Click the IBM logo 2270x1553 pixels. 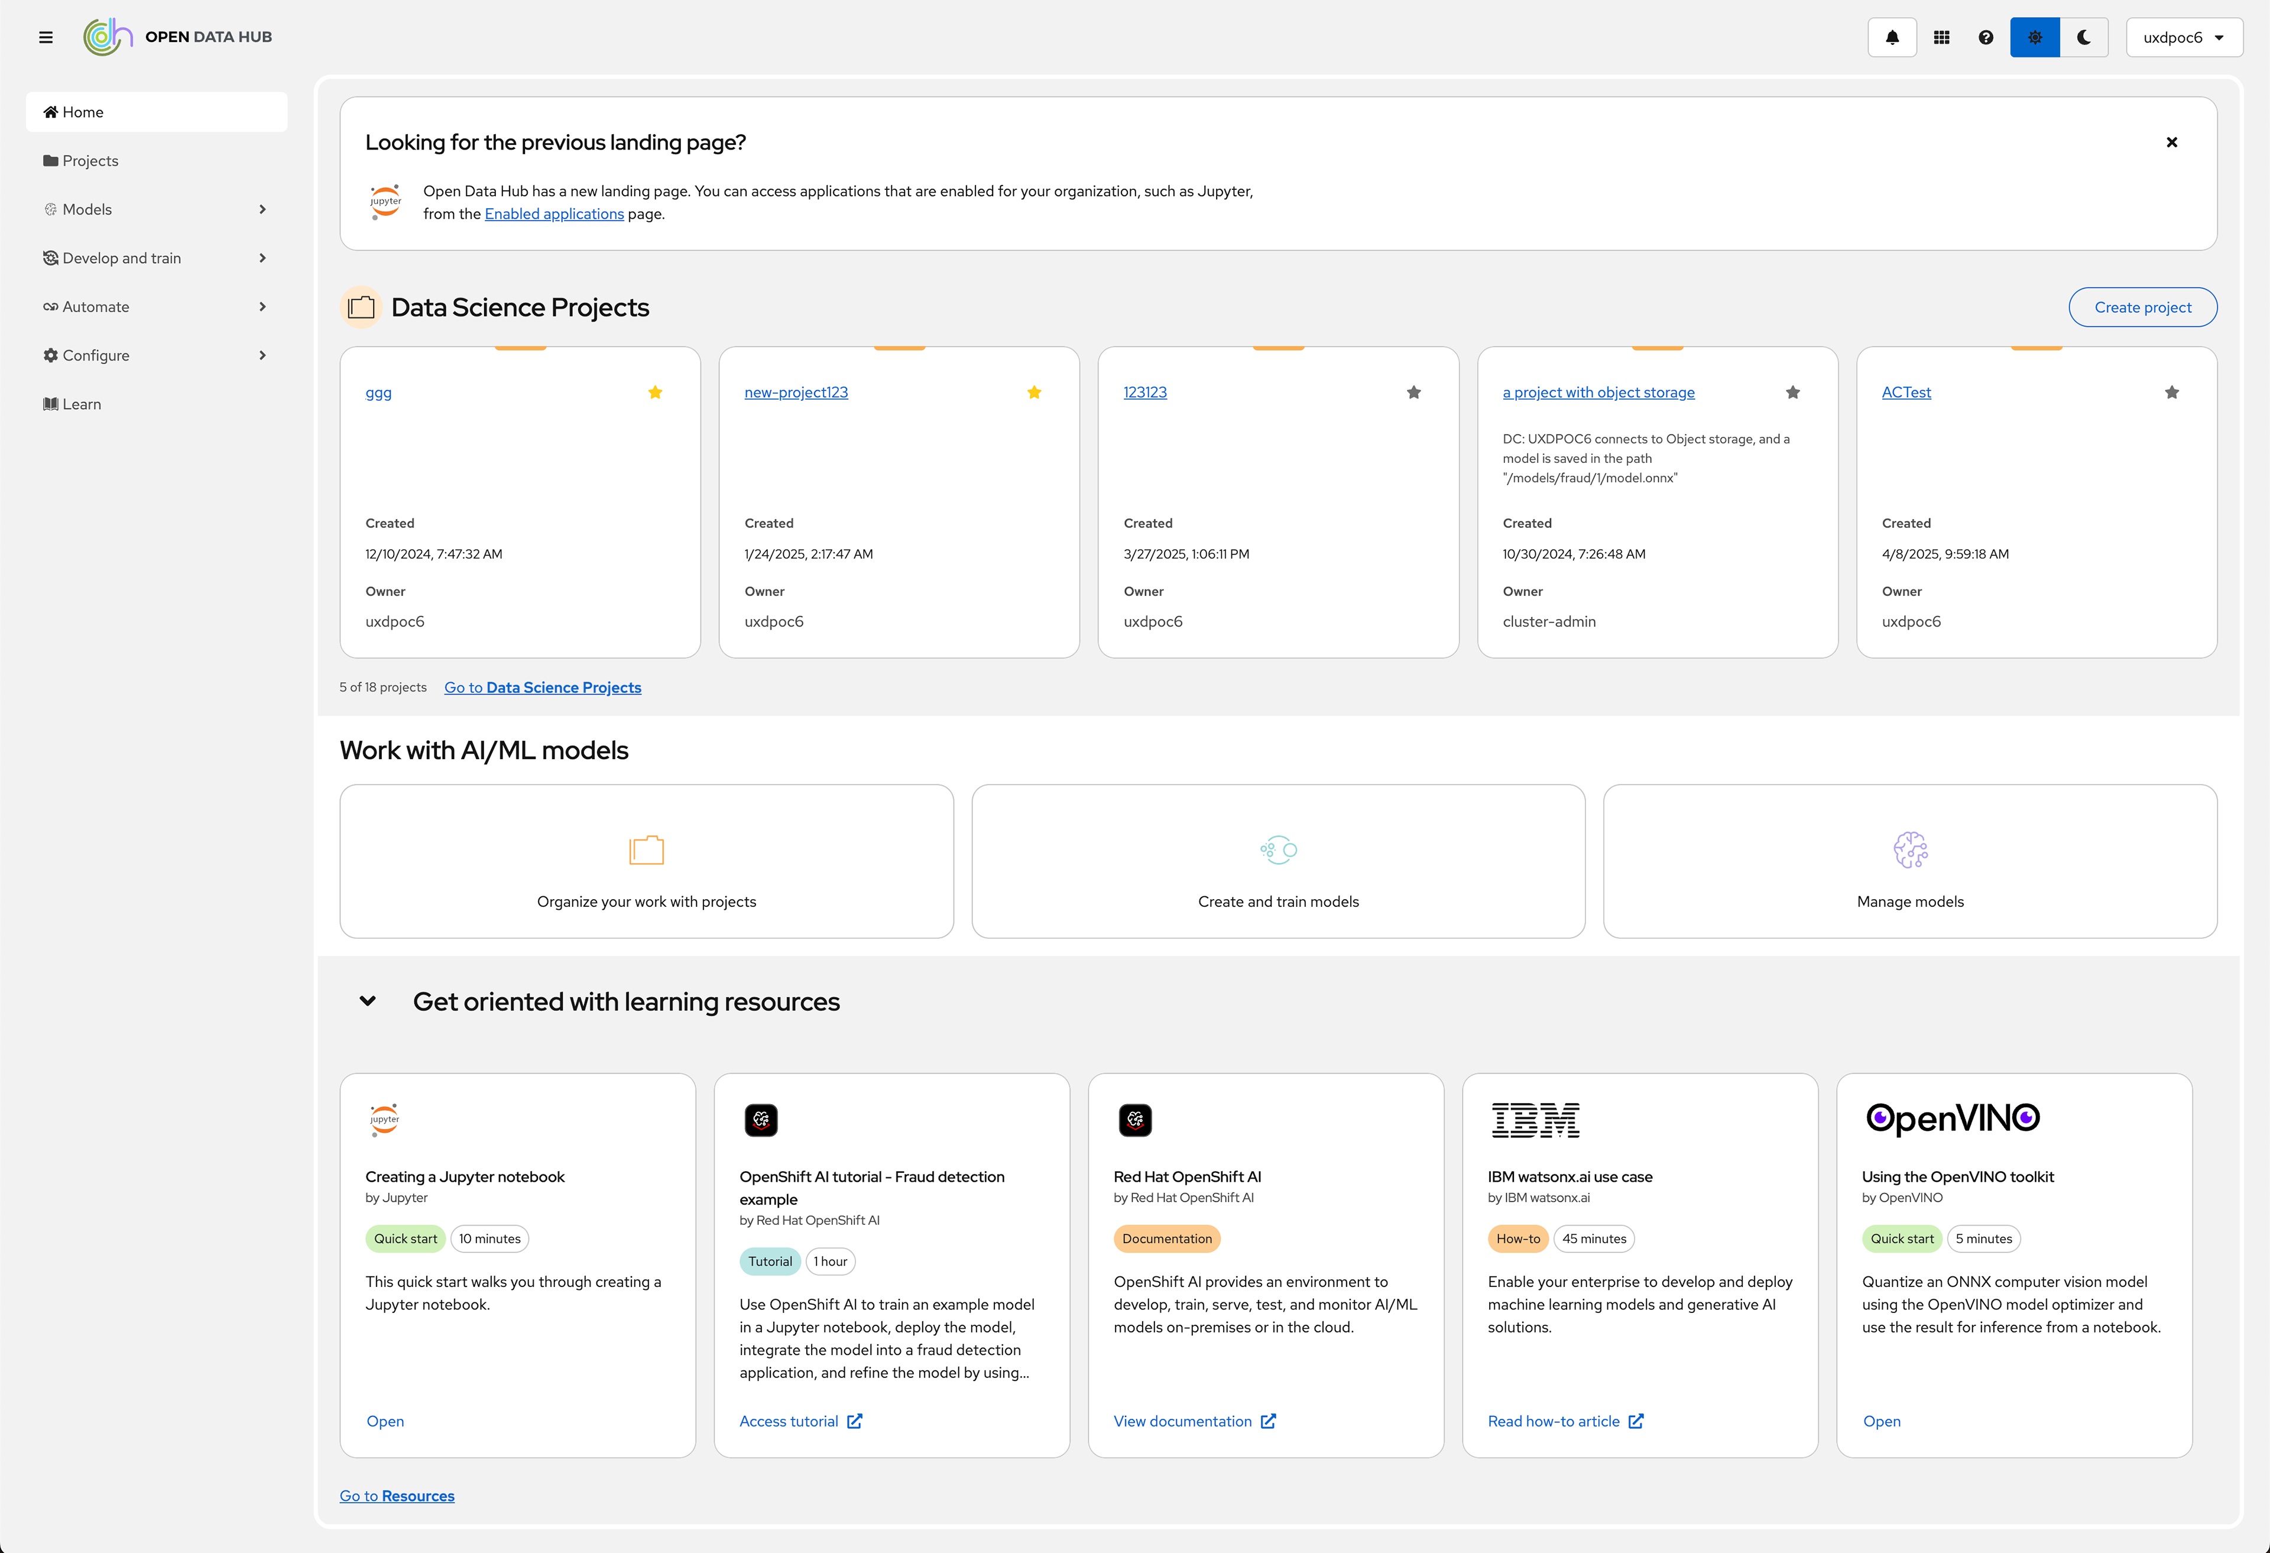pyautogui.click(x=1535, y=1120)
